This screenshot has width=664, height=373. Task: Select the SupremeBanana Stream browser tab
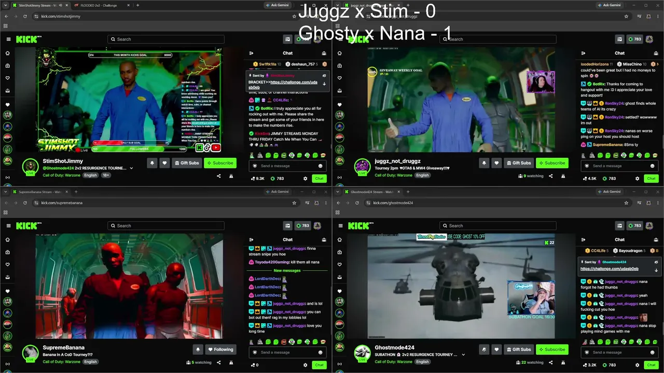click(40, 192)
